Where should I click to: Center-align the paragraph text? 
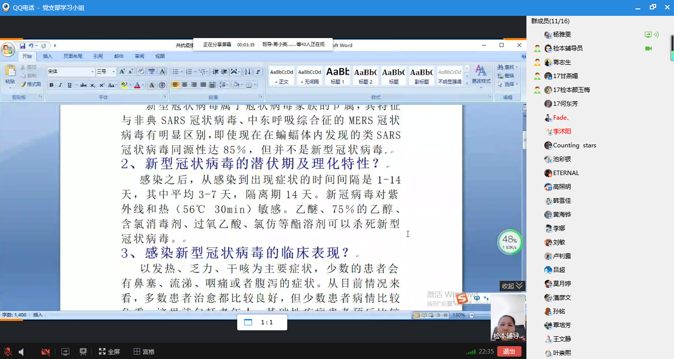point(184,85)
